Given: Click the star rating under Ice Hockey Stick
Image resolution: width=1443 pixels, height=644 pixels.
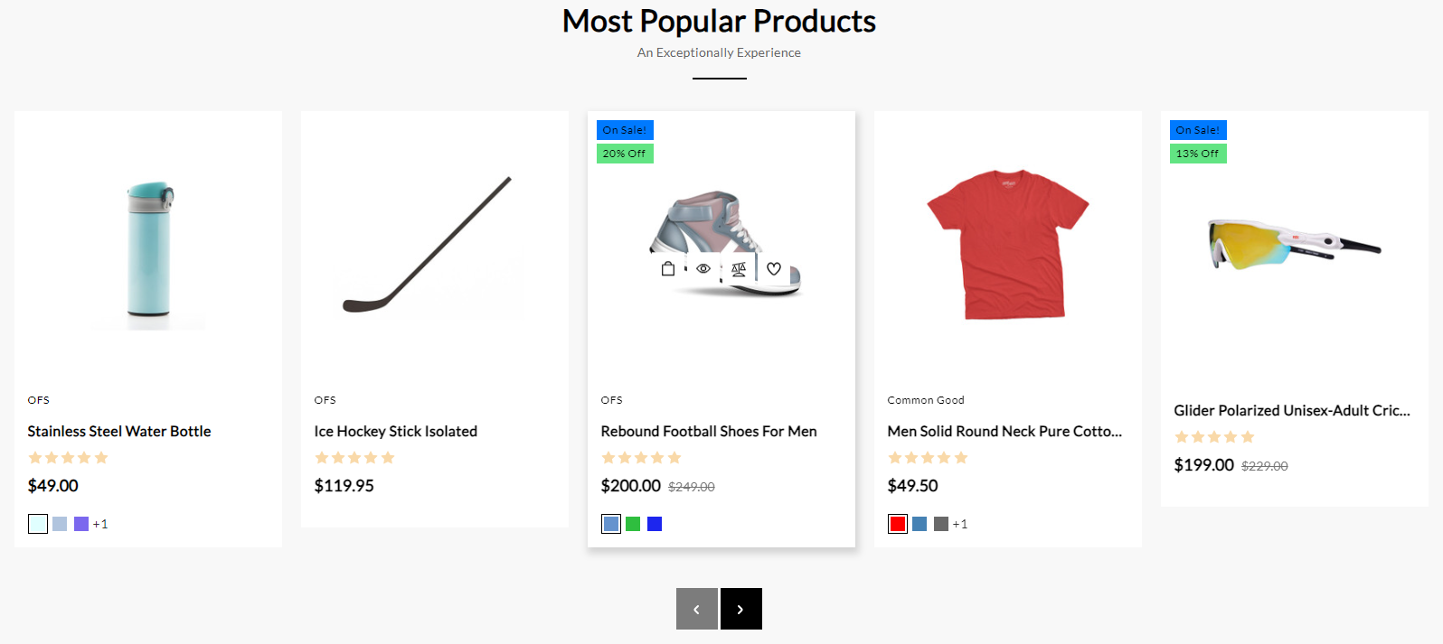Looking at the screenshot, I should click(354, 458).
